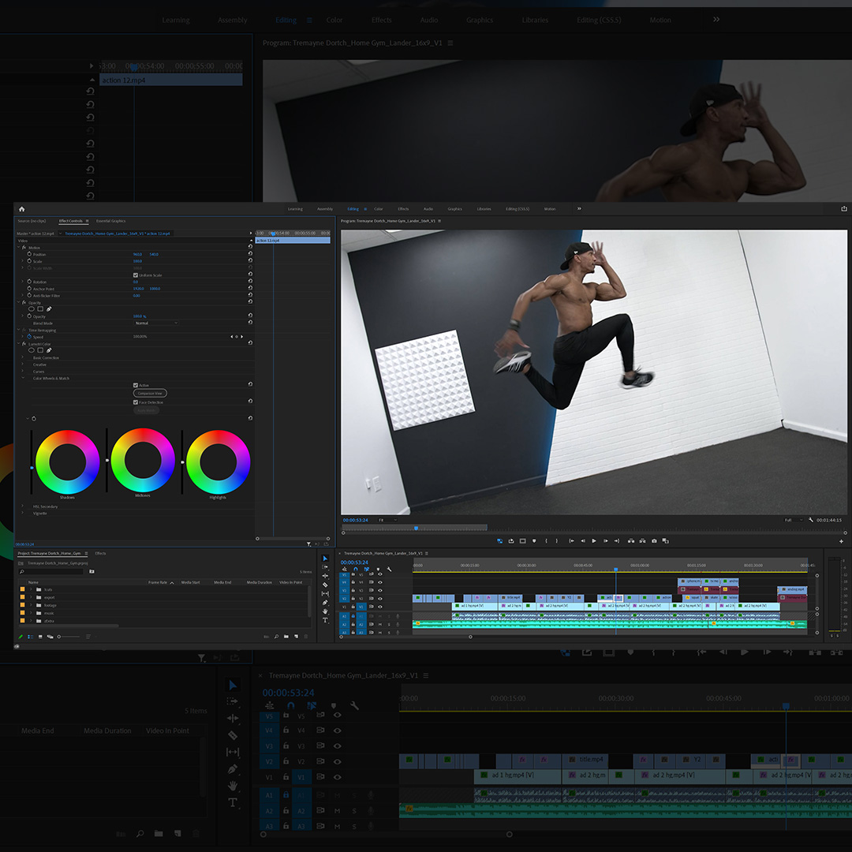Go to Out point in front program monitor
The height and width of the screenshot is (852, 852).
pos(617,540)
